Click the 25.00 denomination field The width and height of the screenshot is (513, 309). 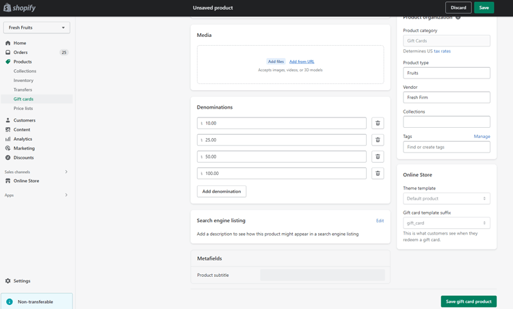(x=282, y=140)
